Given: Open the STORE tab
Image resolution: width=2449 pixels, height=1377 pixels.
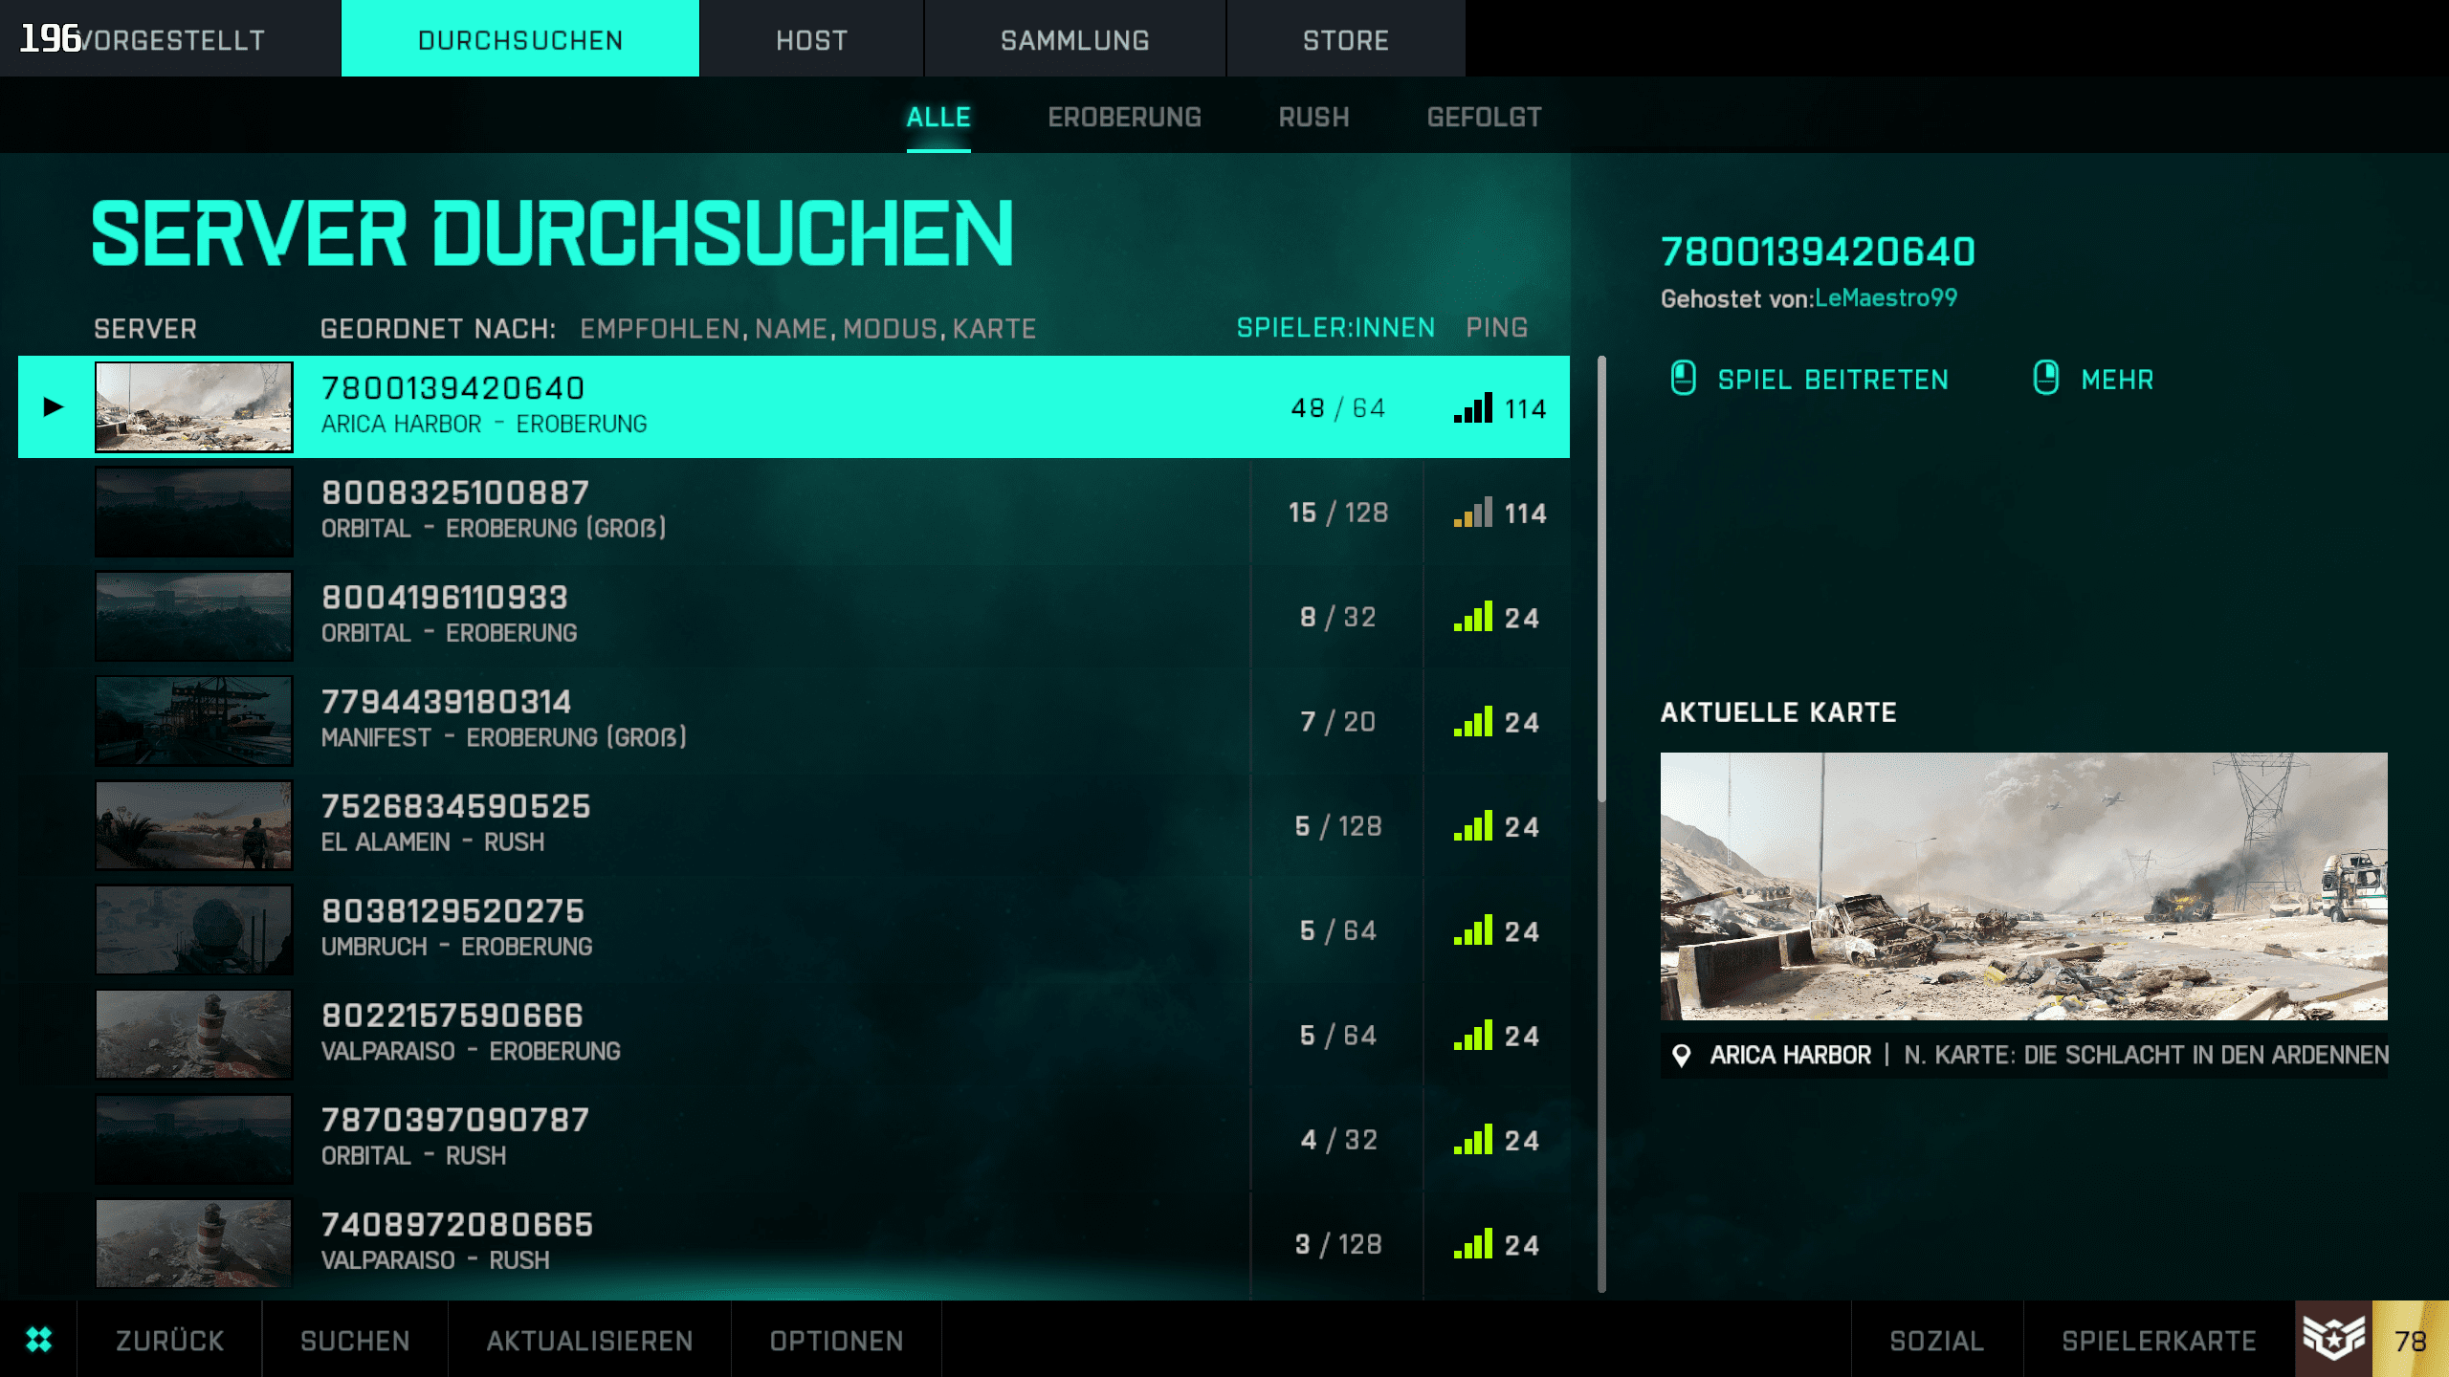Looking at the screenshot, I should point(1345,40).
